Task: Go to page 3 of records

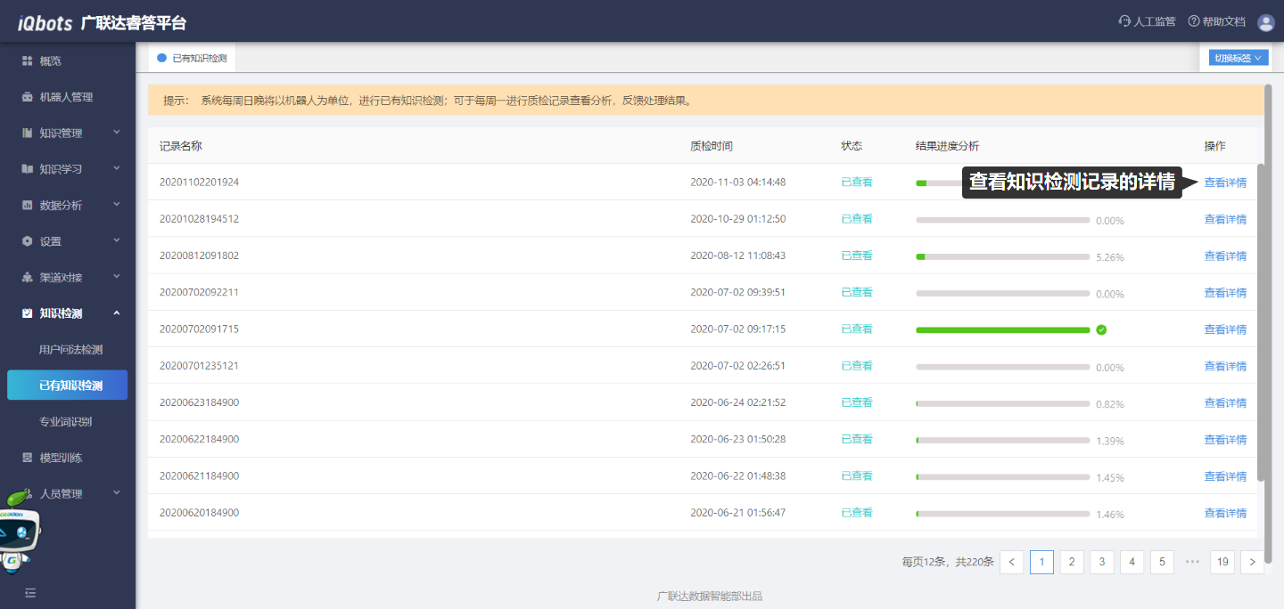Action: click(x=1101, y=562)
